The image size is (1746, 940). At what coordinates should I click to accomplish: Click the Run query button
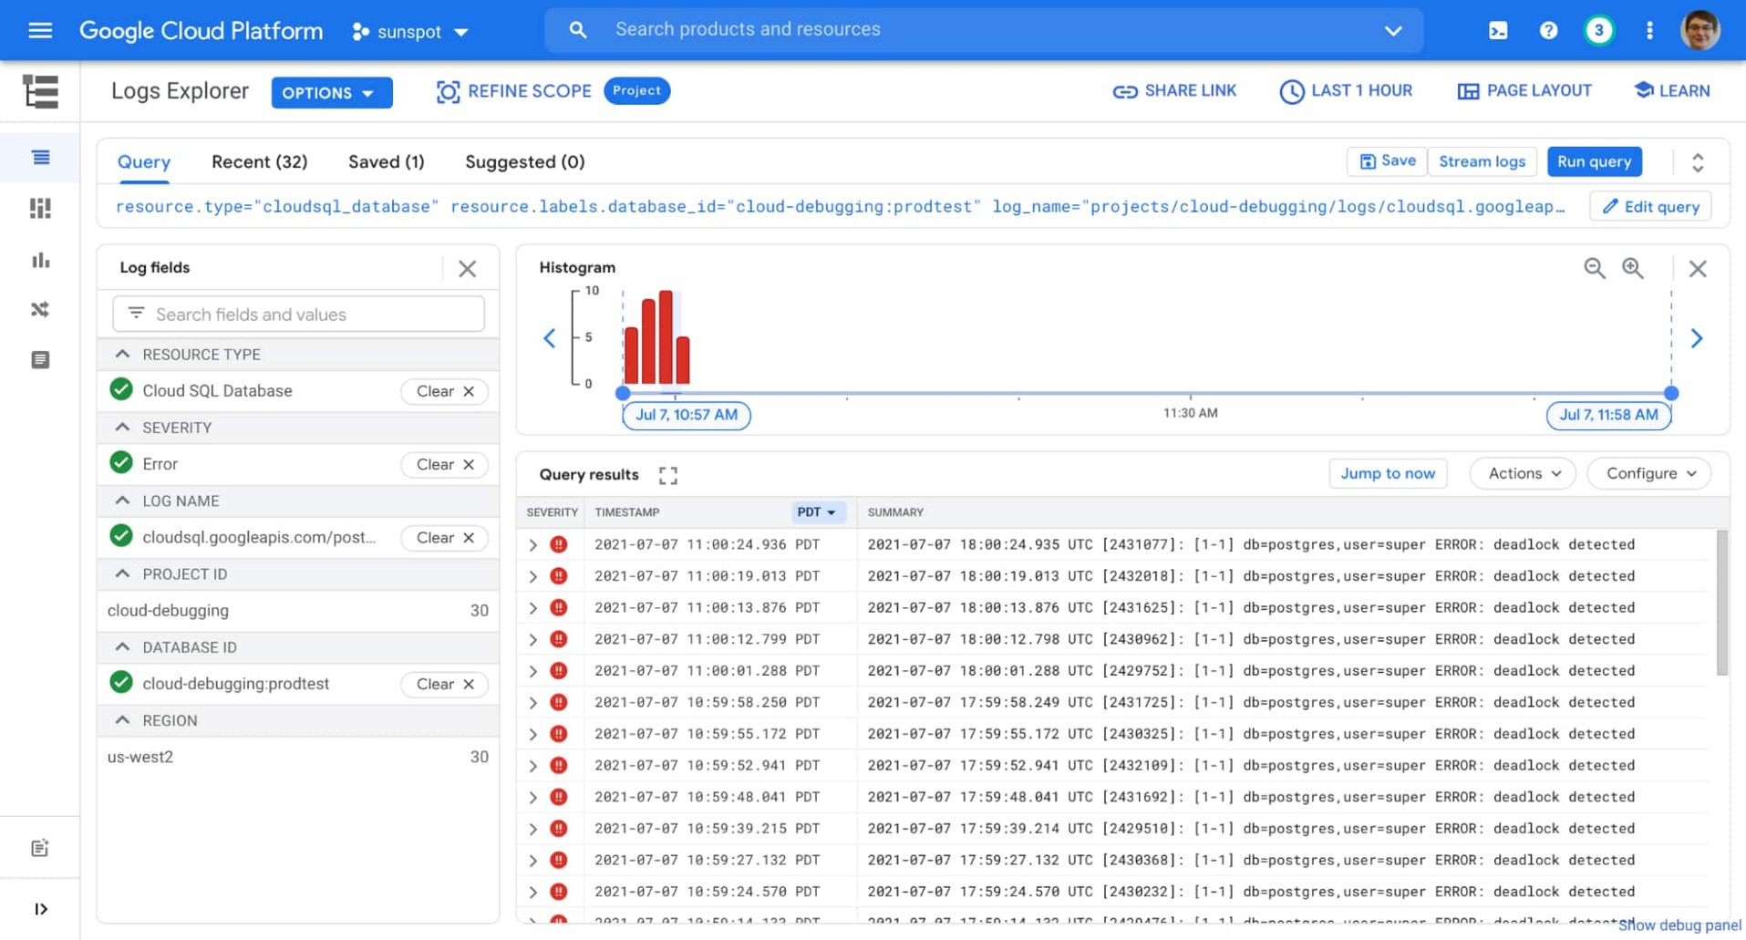[1594, 161]
